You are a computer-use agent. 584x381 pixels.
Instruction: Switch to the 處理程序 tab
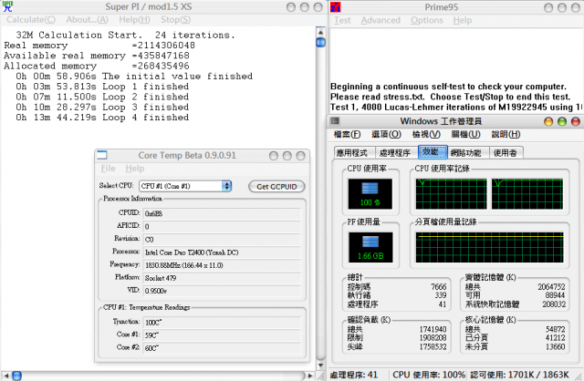[394, 152]
